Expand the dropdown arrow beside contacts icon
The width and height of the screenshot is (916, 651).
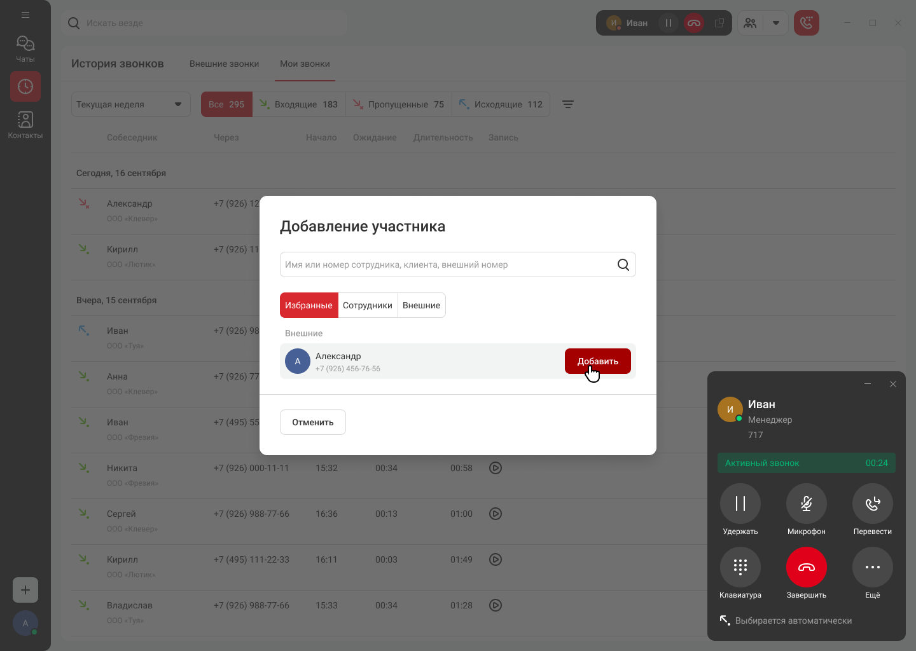(x=775, y=23)
